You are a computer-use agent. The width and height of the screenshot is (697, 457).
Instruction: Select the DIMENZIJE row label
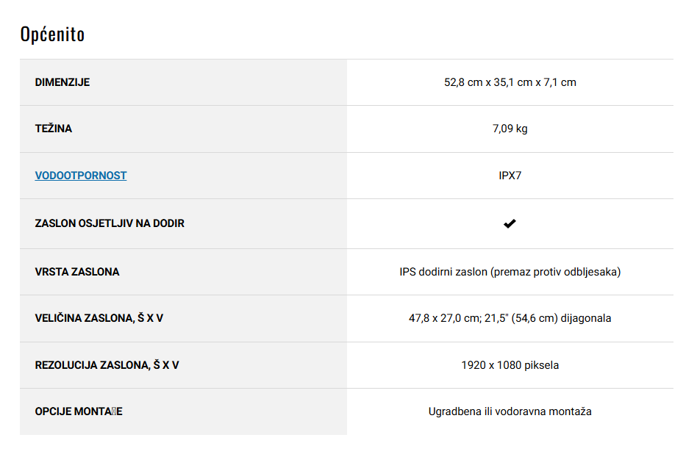[x=62, y=82]
